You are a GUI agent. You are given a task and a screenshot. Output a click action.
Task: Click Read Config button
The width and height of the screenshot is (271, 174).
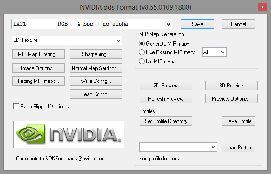click(96, 94)
